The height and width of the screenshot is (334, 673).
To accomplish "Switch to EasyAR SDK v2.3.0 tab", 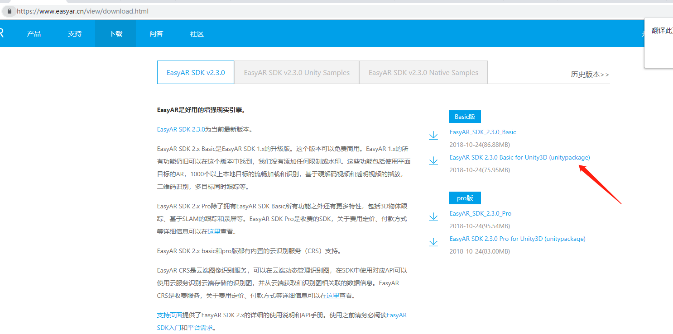I will [x=196, y=72].
